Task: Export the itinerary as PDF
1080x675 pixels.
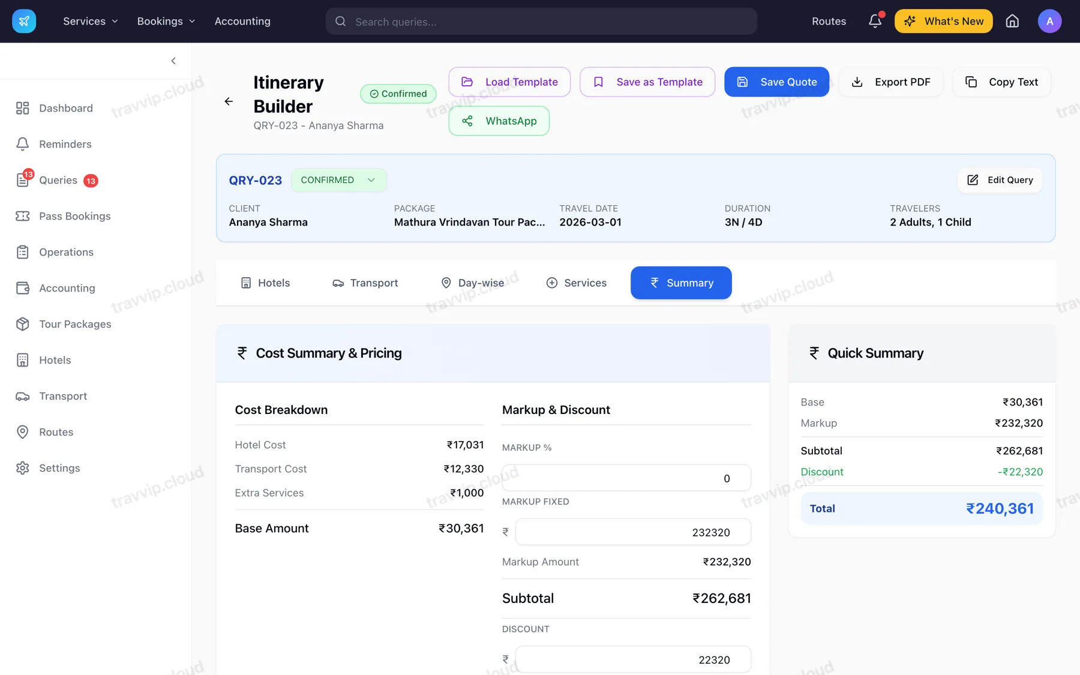Action: click(x=891, y=82)
